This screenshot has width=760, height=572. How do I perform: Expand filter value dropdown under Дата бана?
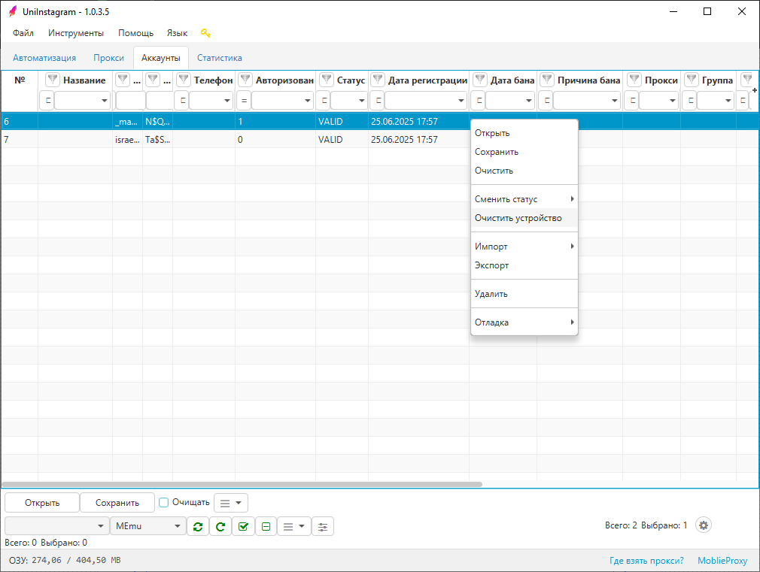pos(529,101)
